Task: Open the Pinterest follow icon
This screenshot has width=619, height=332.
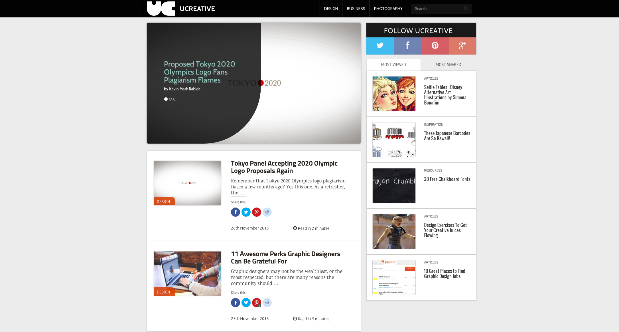Action: click(435, 46)
